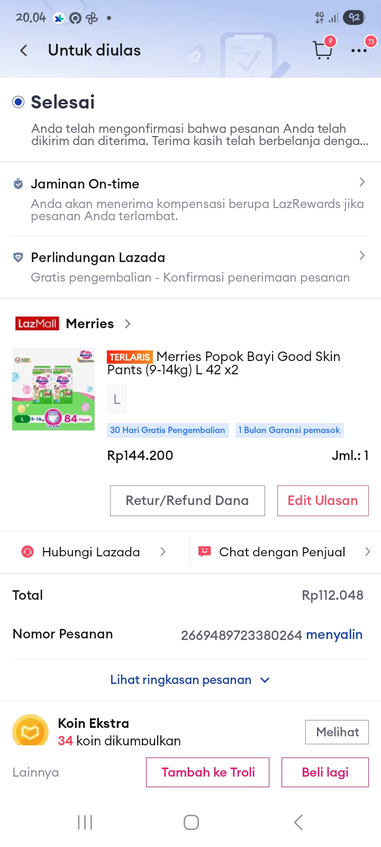Tap the Perlindungan Lazada shield icon
This screenshot has width=381, height=847.
pyautogui.click(x=18, y=257)
